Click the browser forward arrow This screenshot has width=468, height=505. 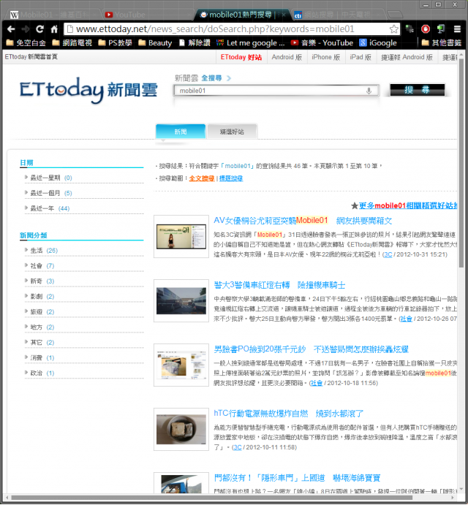pos(25,29)
